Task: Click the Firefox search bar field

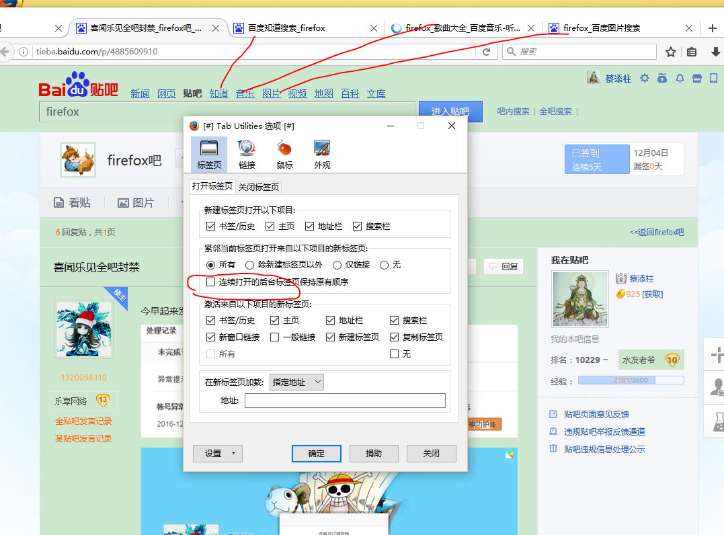Action: click(x=579, y=52)
